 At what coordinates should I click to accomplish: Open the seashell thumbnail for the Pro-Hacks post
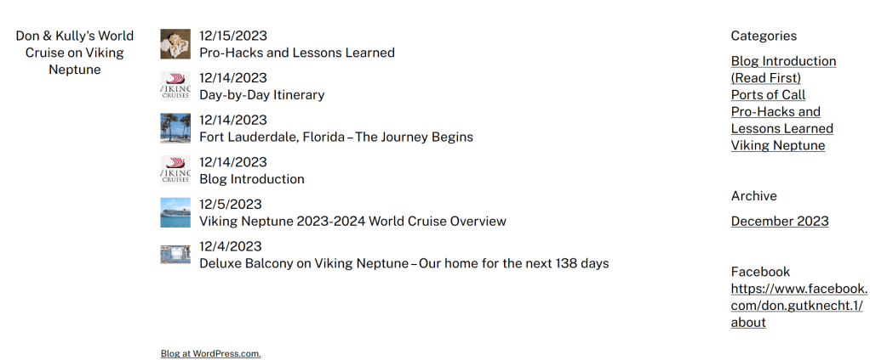click(x=175, y=44)
